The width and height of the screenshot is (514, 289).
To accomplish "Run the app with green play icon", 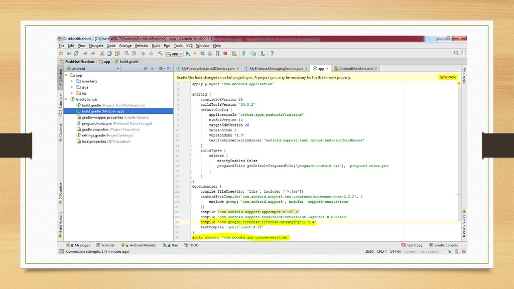I will (x=188, y=53).
